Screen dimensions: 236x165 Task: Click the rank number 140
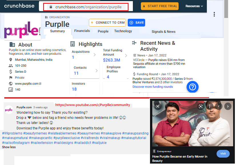(x=17, y=90)
